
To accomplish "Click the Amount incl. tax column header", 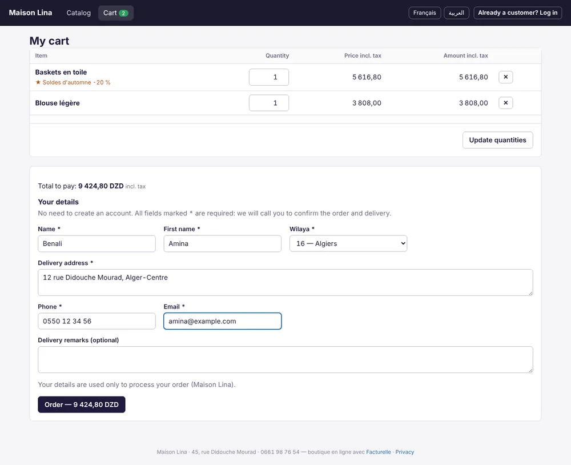I will [x=465, y=56].
